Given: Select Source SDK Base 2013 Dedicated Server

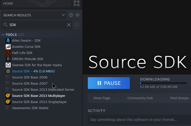Looking at the screenshot, I should [x=43, y=90].
